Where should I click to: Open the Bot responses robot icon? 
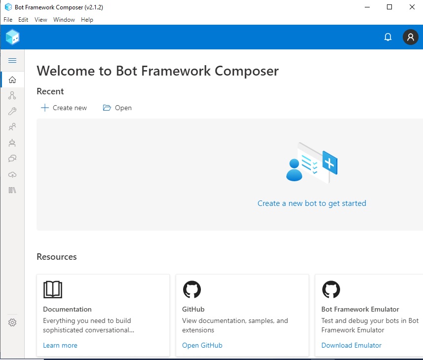[x=12, y=143]
